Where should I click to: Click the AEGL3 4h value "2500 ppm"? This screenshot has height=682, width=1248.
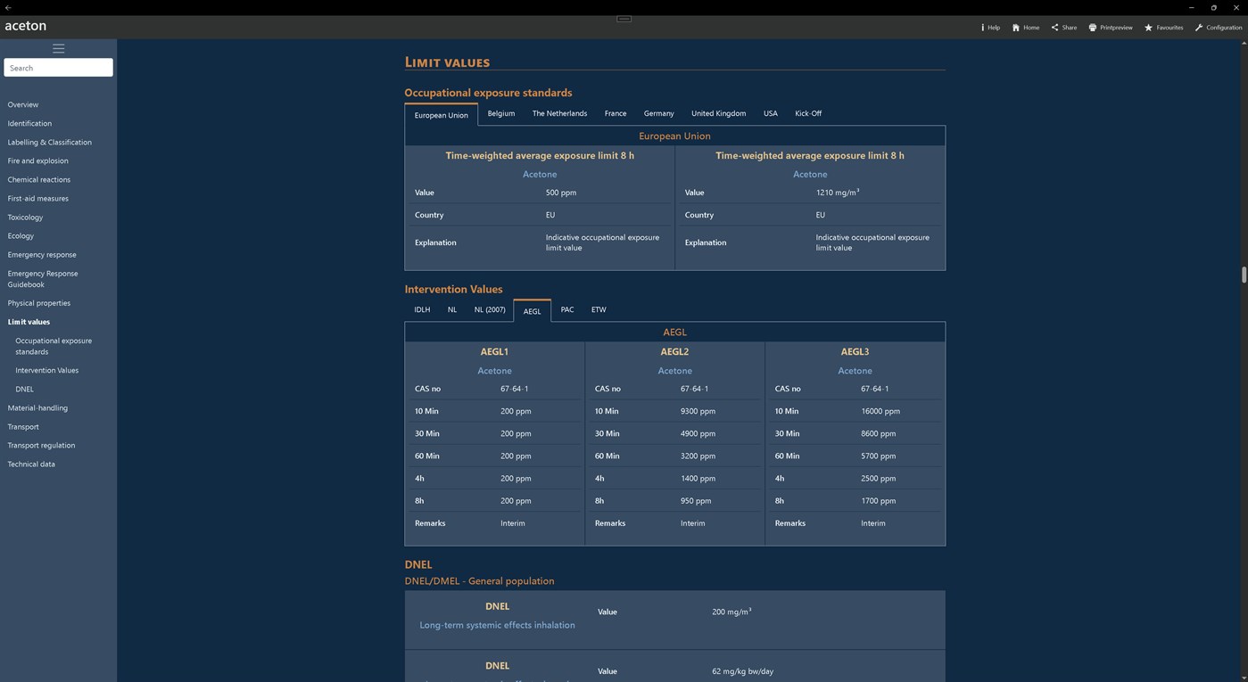[x=879, y=478]
